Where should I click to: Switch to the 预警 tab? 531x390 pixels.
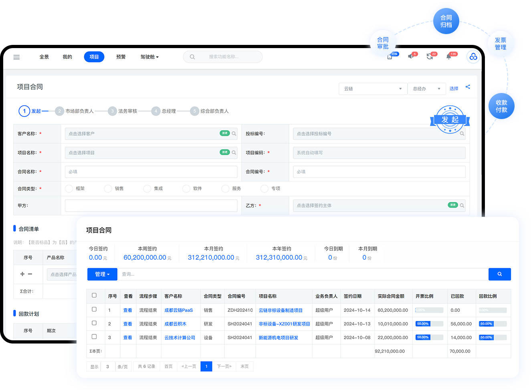(121, 57)
